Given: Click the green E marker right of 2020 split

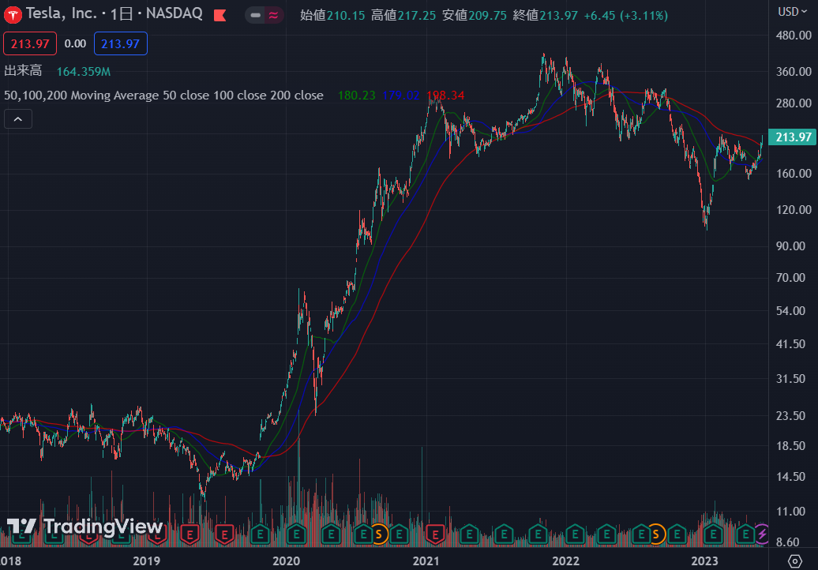Looking at the screenshot, I should click(399, 534).
